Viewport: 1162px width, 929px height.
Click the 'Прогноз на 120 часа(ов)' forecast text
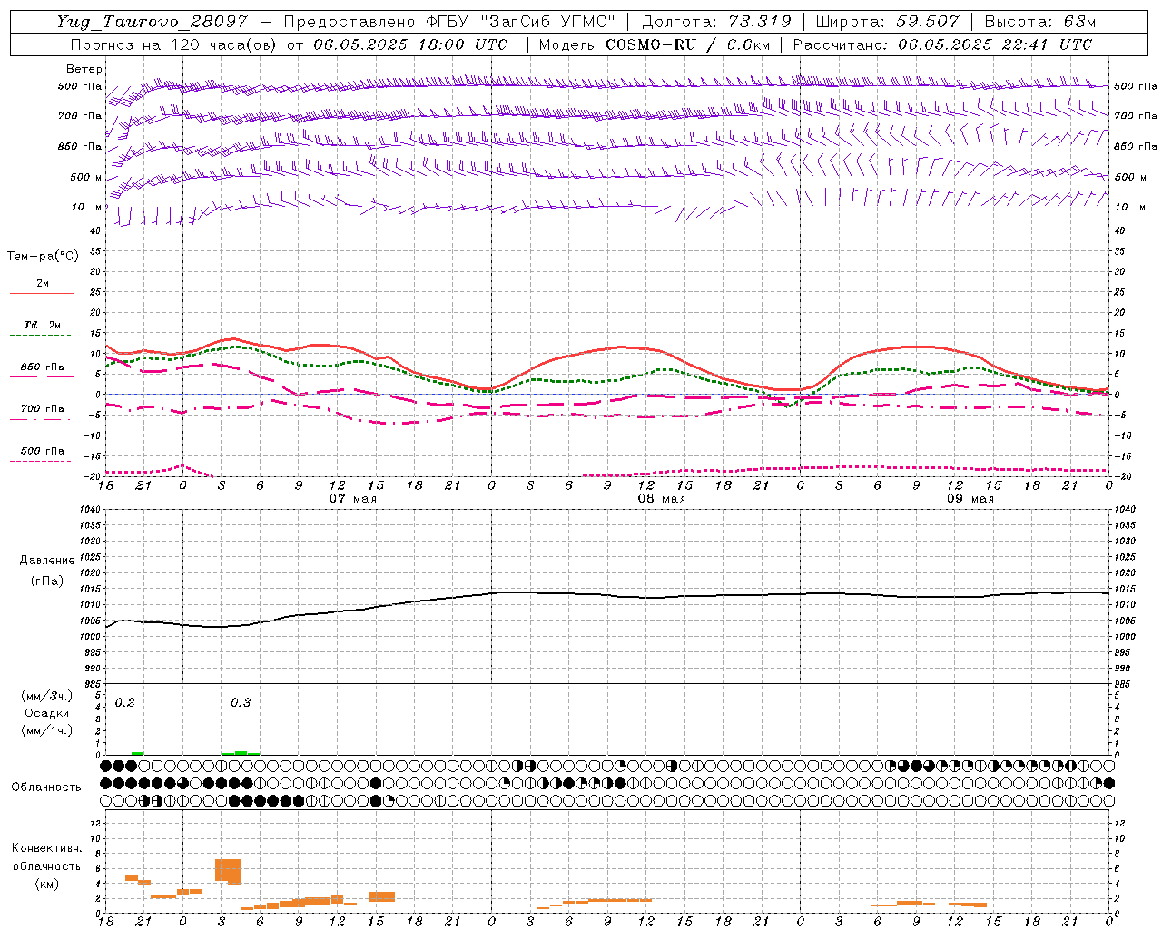click(174, 44)
